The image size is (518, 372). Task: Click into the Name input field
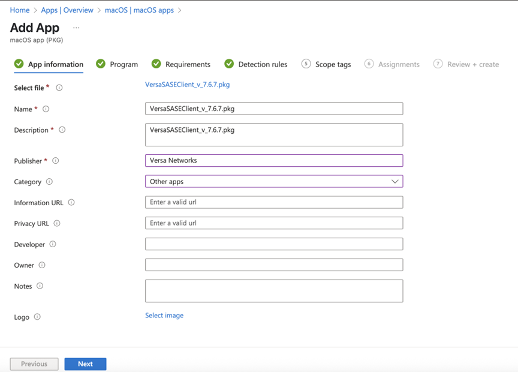274,109
